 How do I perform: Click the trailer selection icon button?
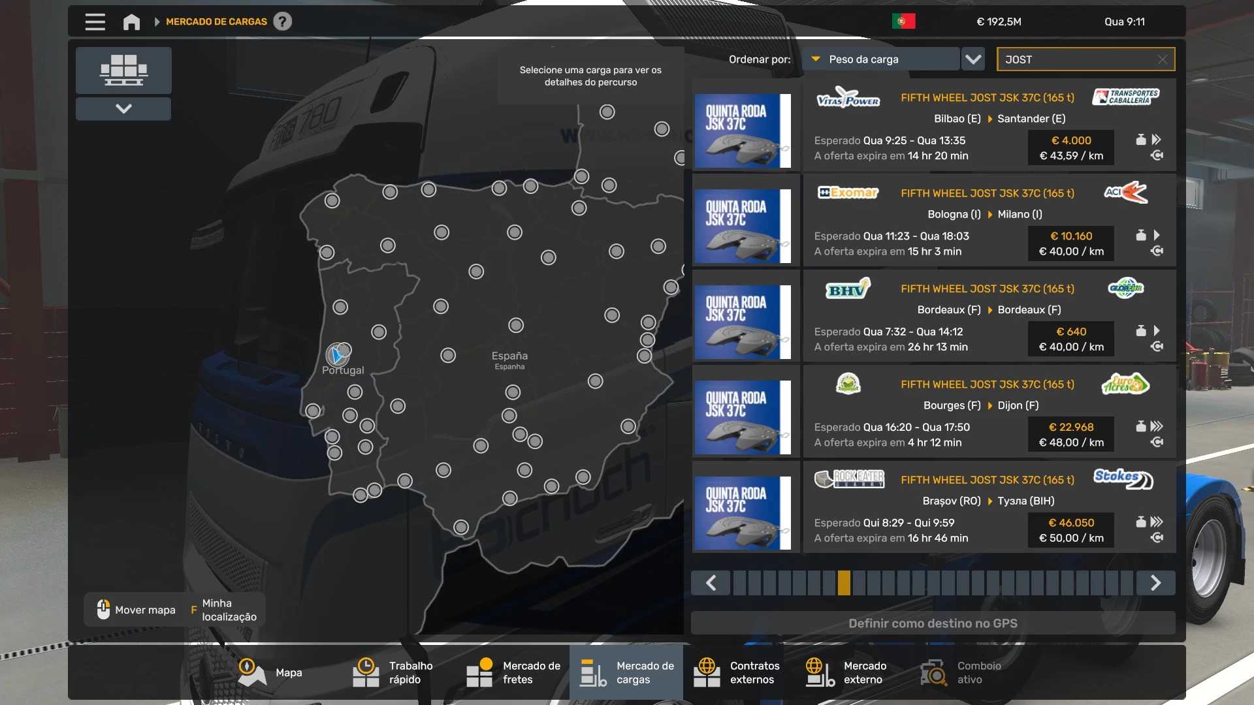pyautogui.click(x=123, y=70)
